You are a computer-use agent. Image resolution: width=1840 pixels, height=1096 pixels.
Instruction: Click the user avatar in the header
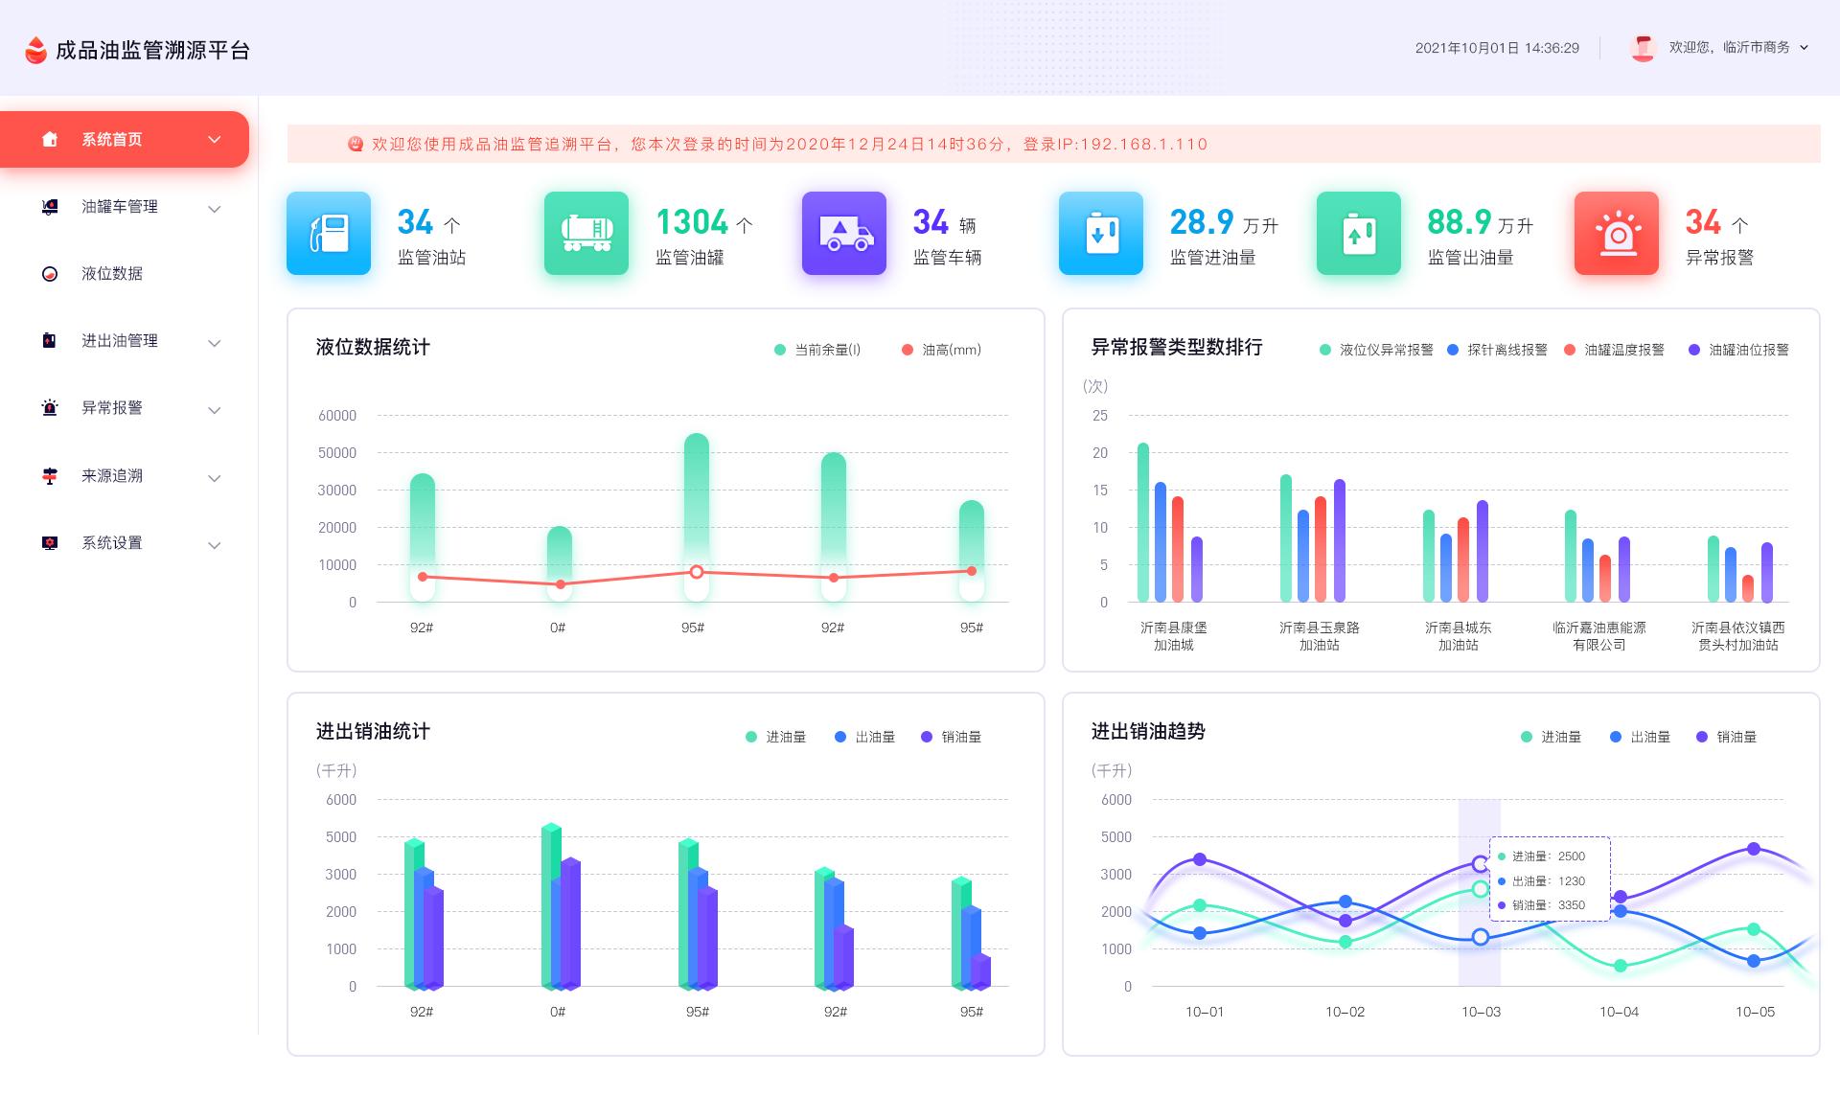[1643, 48]
